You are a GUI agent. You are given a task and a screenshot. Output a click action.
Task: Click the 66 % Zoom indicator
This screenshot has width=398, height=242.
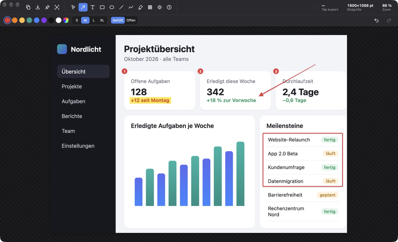387,7
